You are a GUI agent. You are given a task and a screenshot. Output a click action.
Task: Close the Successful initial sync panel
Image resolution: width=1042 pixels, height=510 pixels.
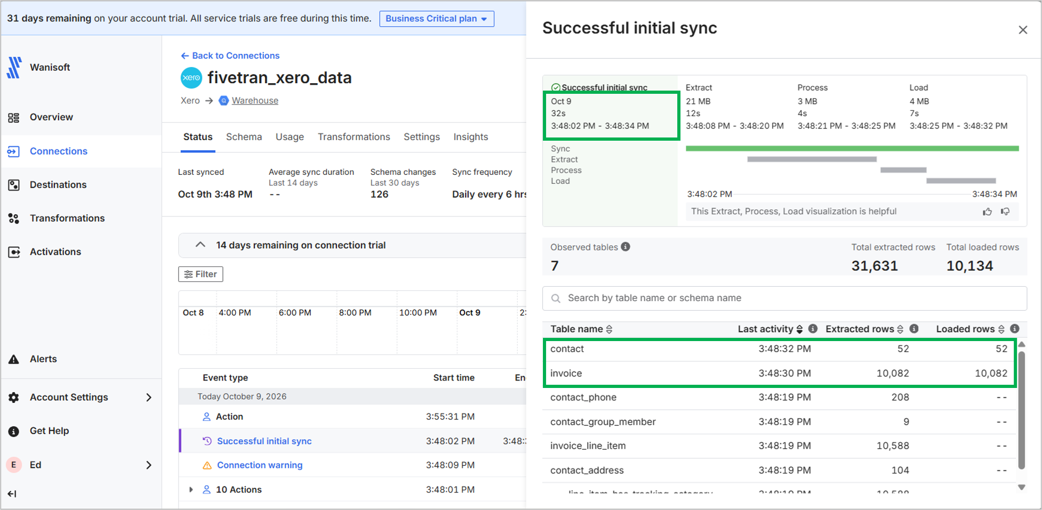[1023, 30]
